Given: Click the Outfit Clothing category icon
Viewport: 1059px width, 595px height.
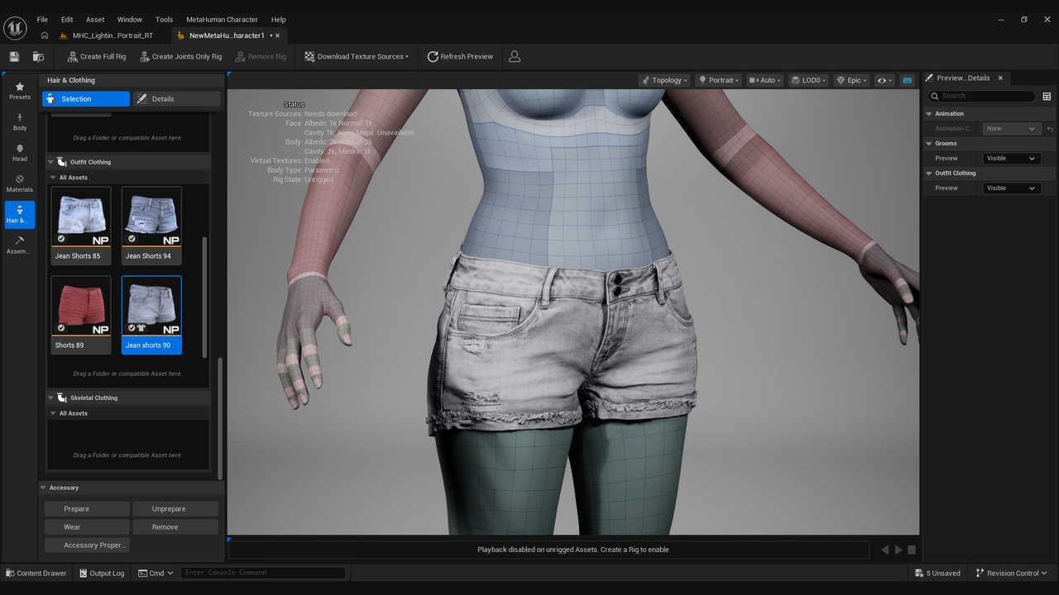Looking at the screenshot, I should click(x=62, y=162).
